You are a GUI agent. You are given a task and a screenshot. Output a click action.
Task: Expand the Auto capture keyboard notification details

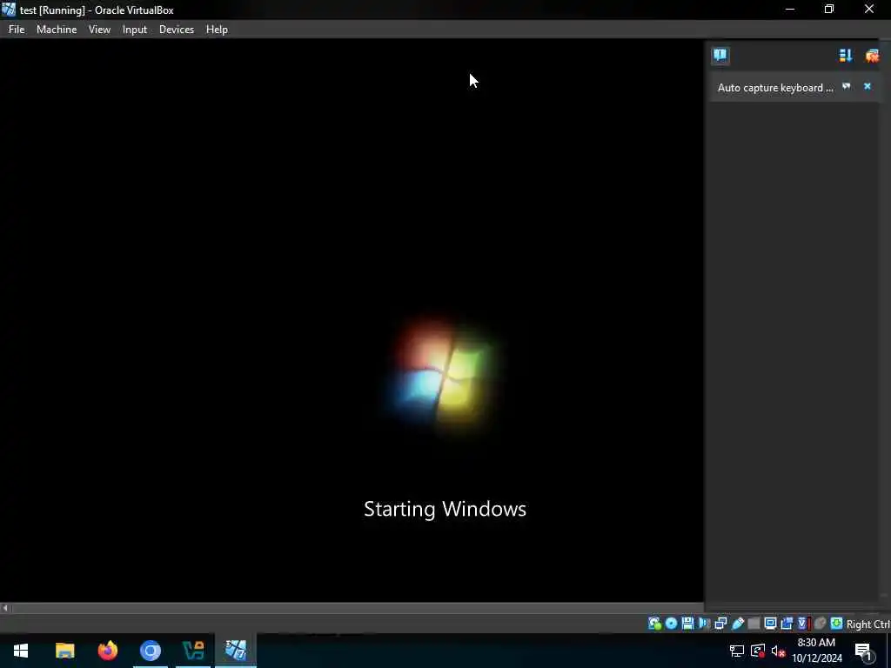coord(847,86)
